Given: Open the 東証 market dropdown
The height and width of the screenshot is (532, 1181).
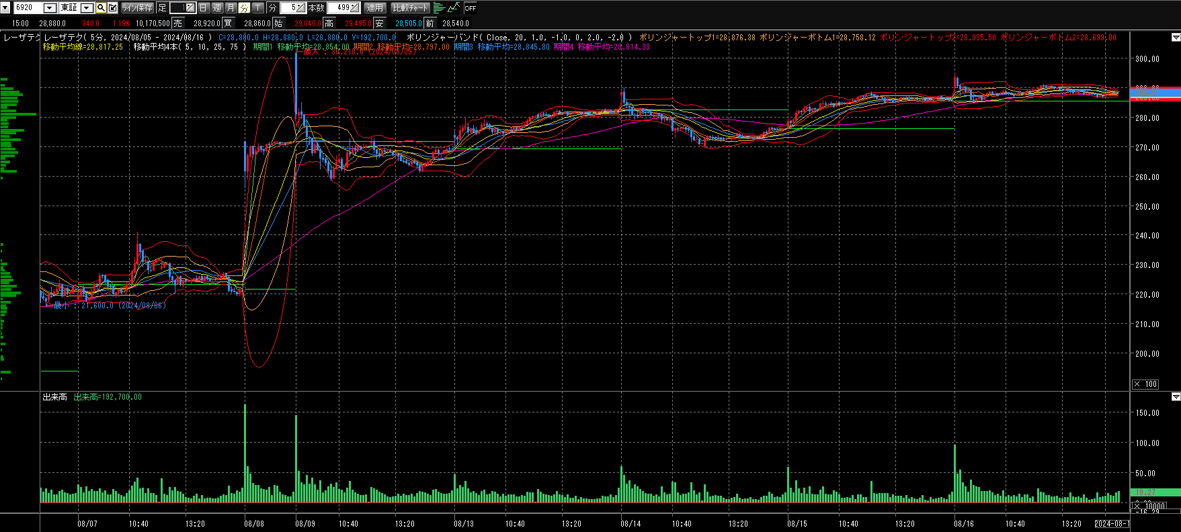Looking at the screenshot, I should 87,8.
